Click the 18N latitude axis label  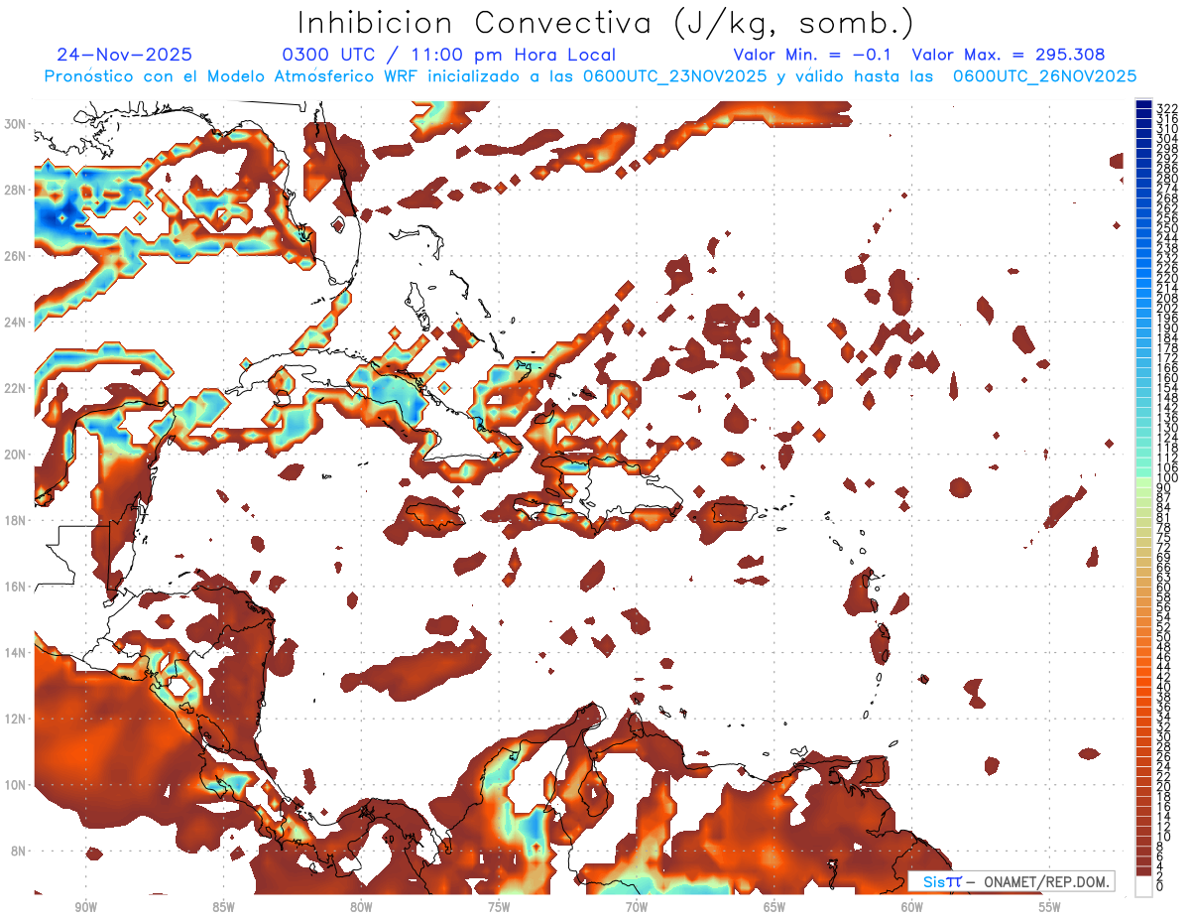coord(17,520)
